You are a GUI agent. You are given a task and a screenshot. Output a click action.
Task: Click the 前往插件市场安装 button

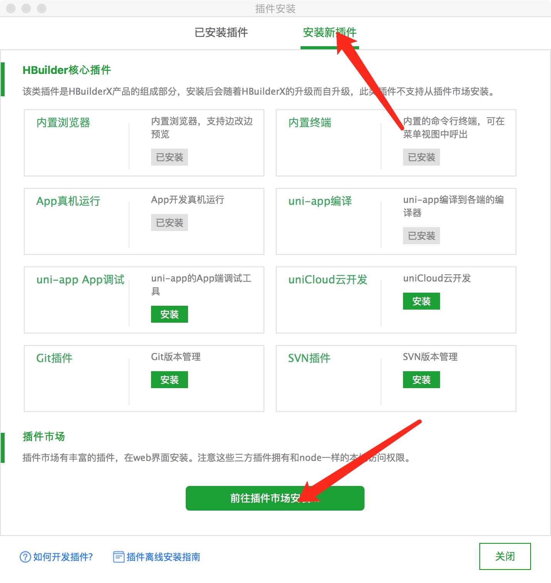[275, 498]
